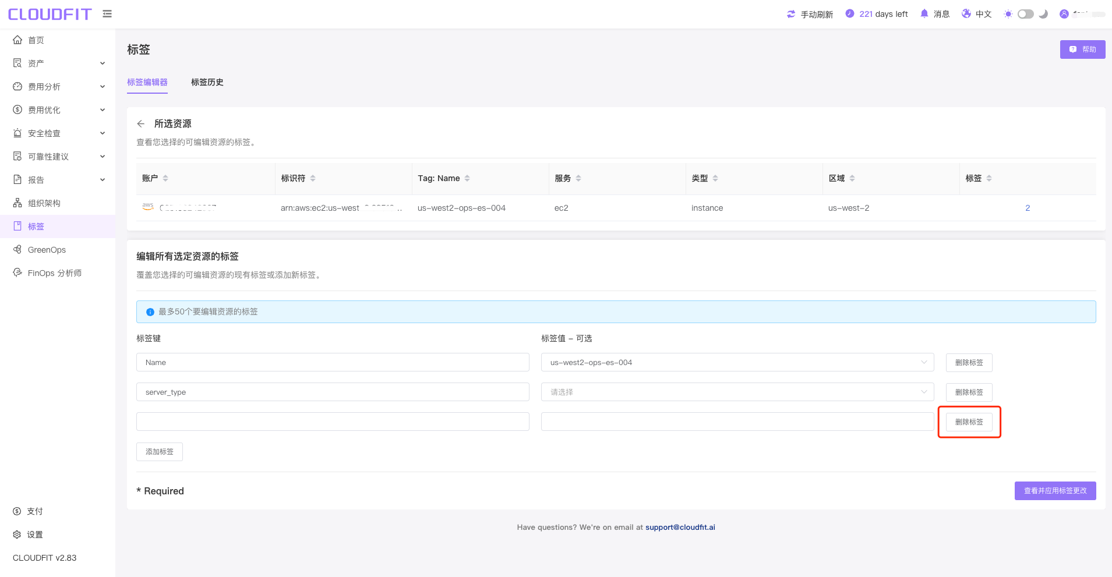The image size is (1112, 577).
Task: Sort by the 区域 column
Action: tap(852, 178)
